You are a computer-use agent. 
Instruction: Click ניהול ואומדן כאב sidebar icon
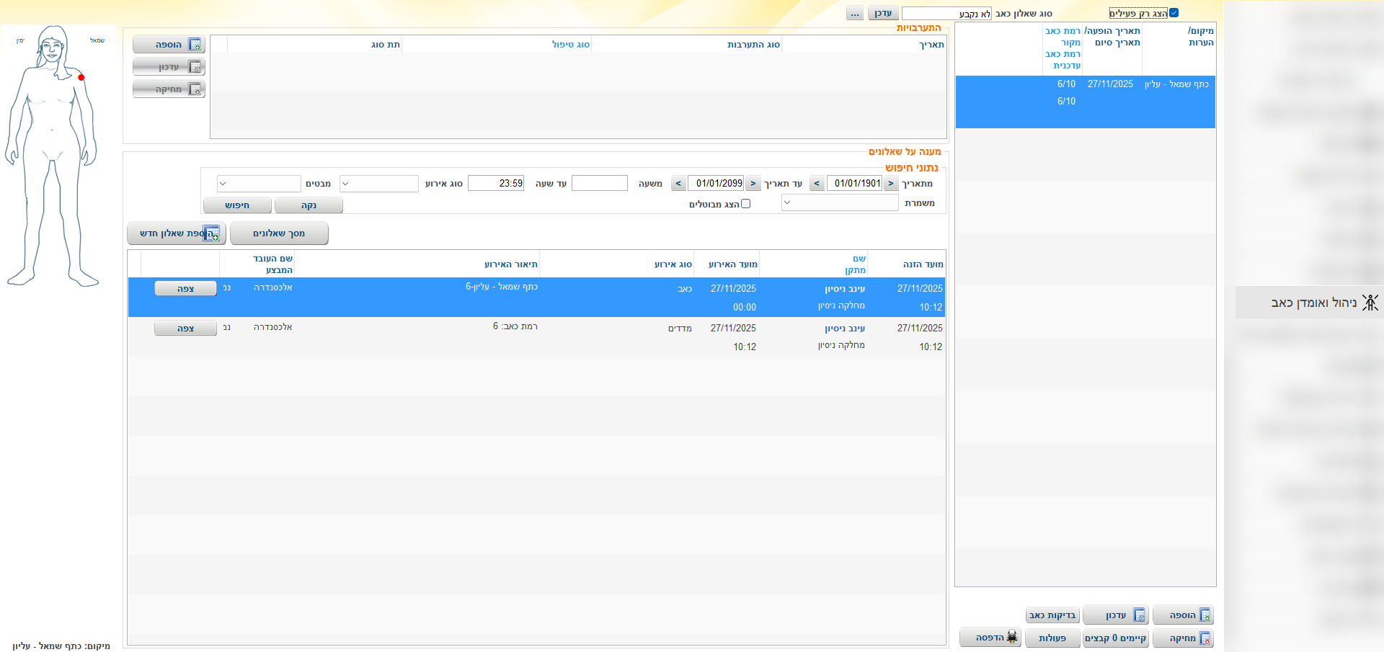pyautogui.click(x=1370, y=303)
